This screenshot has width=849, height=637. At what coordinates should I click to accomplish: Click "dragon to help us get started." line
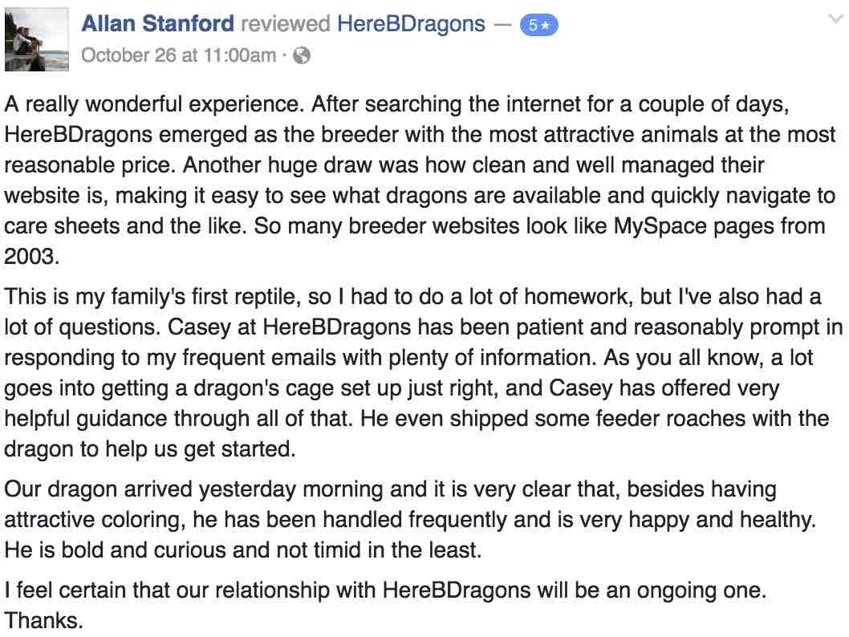[150, 449]
